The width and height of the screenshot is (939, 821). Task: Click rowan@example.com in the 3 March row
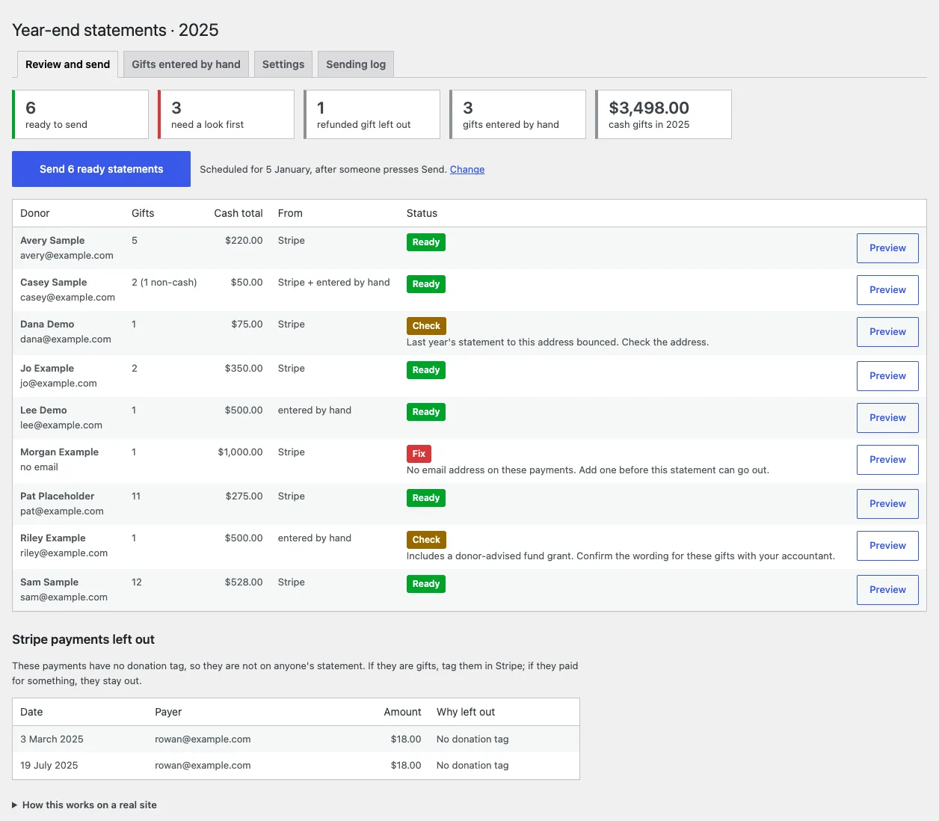pos(203,739)
